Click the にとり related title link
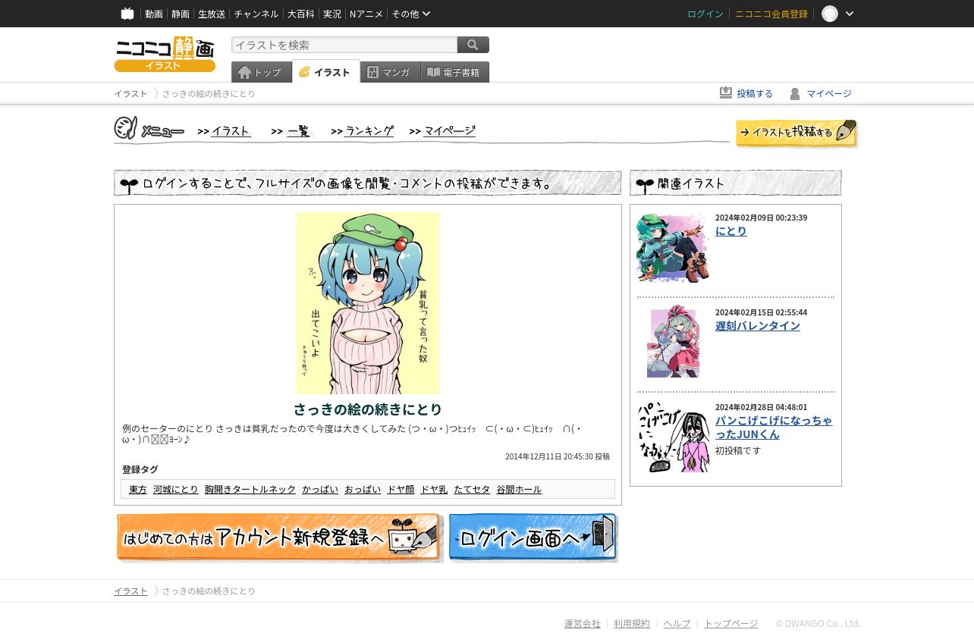The width and height of the screenshot is (974, 633). coord(731,230)
